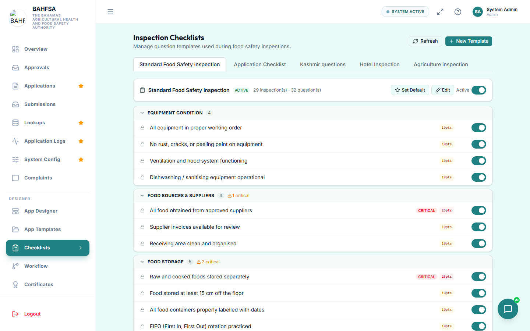Edit the Standard Food Safety Inspection template
Image resolution: width=530 pixels, height=331 pixels.
(442, 90)
